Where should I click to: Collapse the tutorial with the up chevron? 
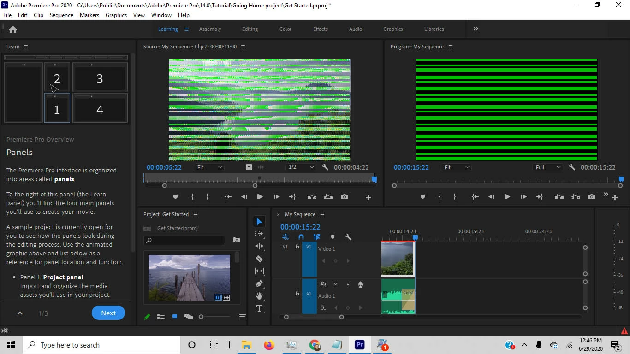[x=20, y=313]
